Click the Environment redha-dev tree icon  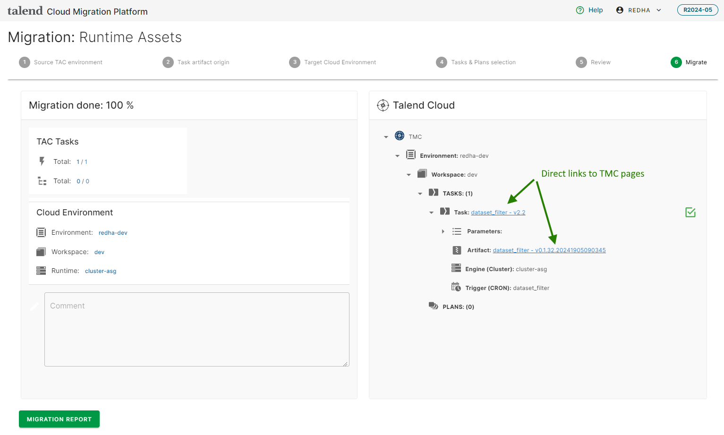tap(411, 155)
